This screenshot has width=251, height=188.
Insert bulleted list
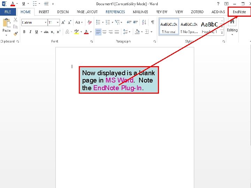click(x=98, y=22)
